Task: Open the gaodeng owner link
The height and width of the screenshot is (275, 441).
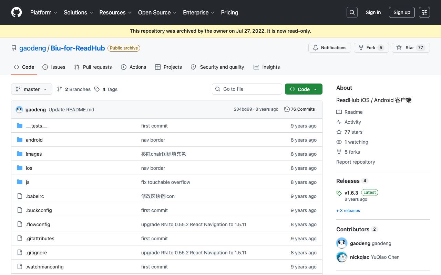Action: [x=33, y=48]
